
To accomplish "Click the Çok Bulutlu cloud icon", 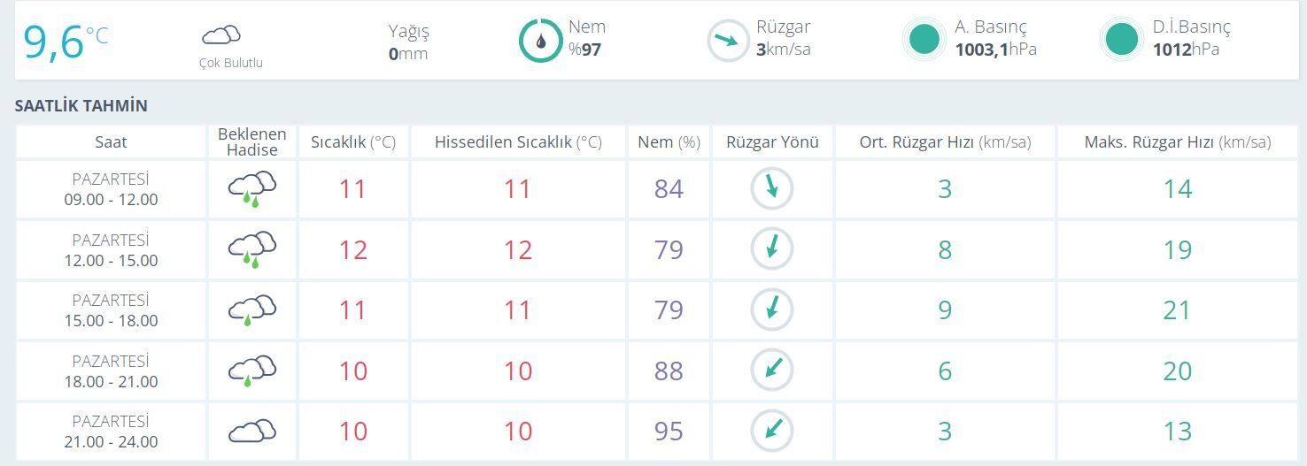I will tap(221, 35).
